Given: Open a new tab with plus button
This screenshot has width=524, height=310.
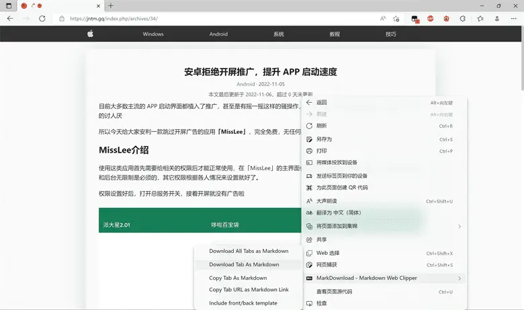Looking at the screenshot, I should point(111,5).
